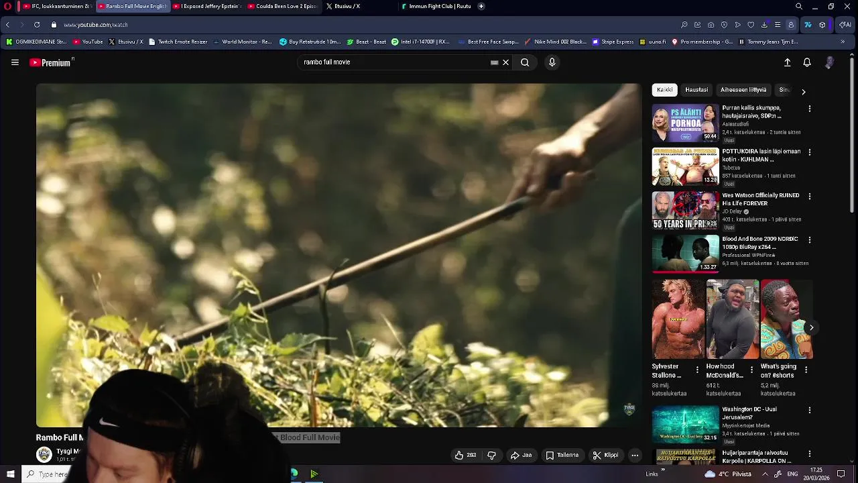Show more bookmarks with overflow chevron
The width and height of the screenshot is (858, 483).
[x=843, y=42]
